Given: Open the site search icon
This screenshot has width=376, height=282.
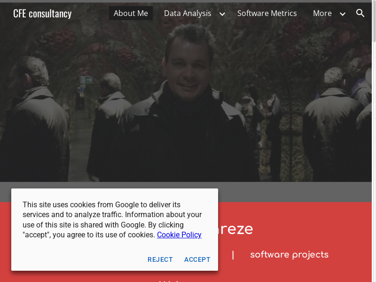Looking at the screenshot, I should tap(360, 13).
